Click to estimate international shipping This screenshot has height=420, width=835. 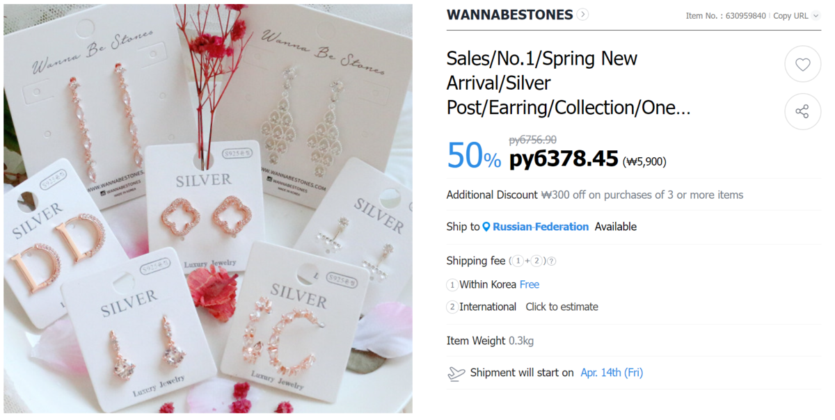click(x=562, y=307)
